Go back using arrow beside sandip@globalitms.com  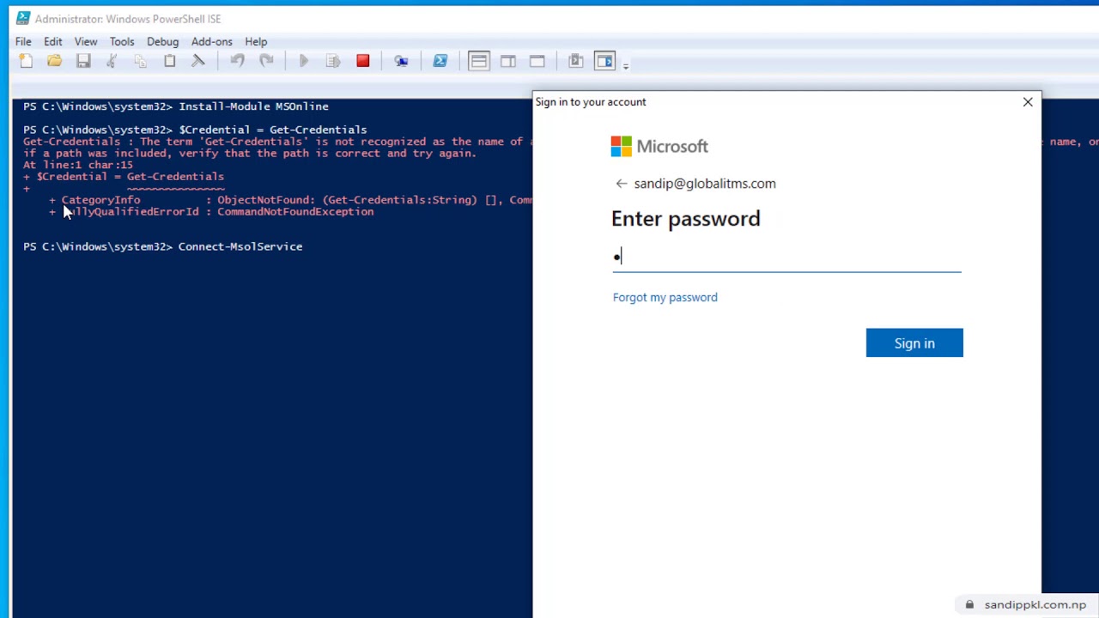(x=622, y=184)
